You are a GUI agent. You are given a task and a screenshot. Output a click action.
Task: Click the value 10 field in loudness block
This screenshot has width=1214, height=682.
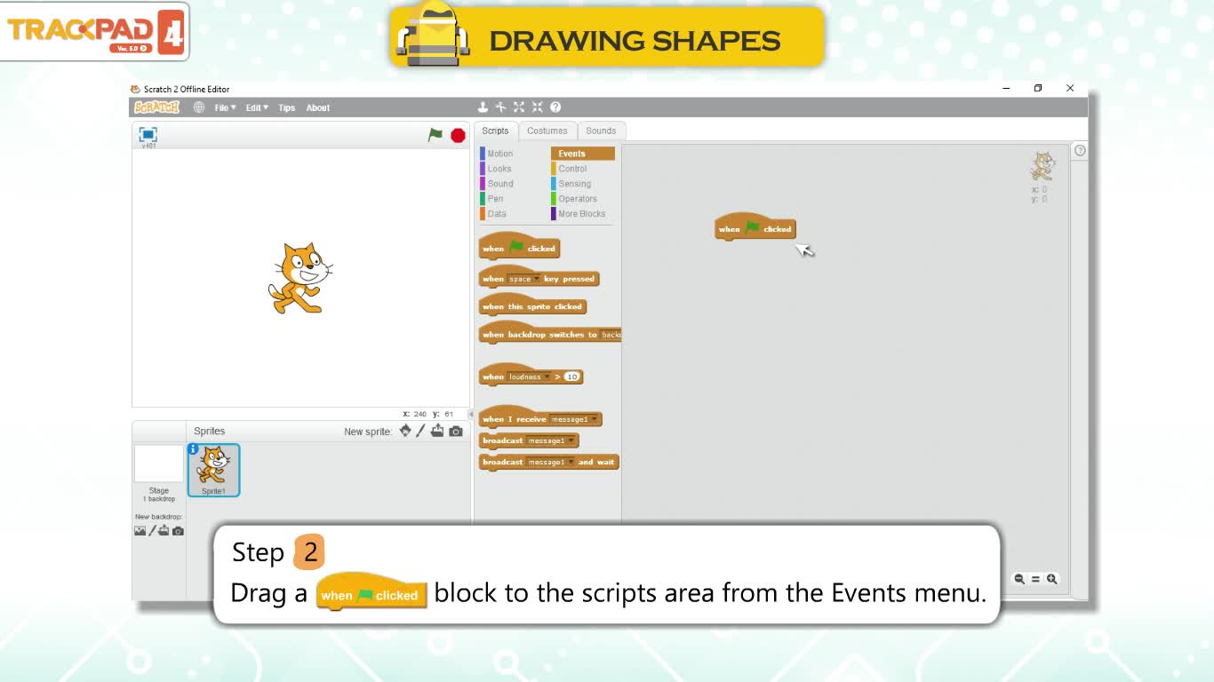click(x=571, y=377)
